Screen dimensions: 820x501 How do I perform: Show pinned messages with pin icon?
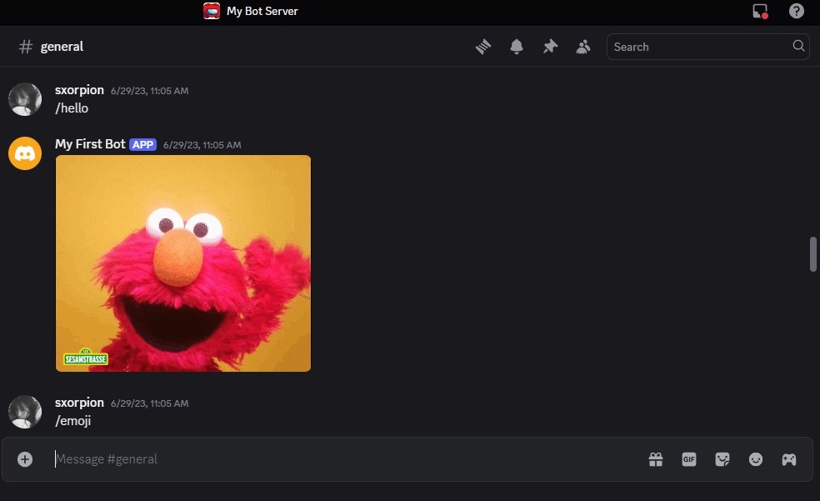point(550,47)
